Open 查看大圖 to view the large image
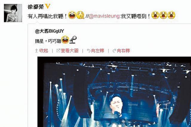 [70, 51]
